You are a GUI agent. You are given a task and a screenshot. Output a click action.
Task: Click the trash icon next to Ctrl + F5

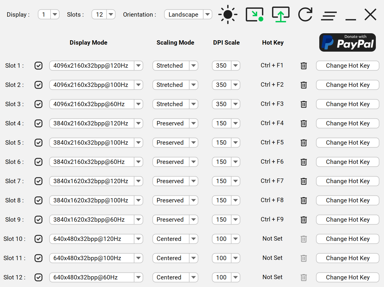click(304, 143)
